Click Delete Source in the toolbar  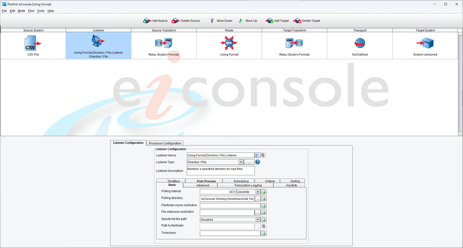point(186,21)
